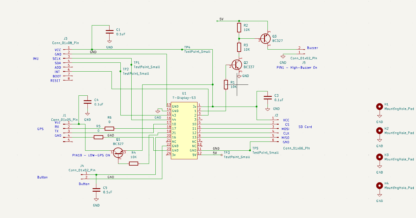Click the R3 resistor symbol
Screen dimensions: 416x218
point(239,47)
